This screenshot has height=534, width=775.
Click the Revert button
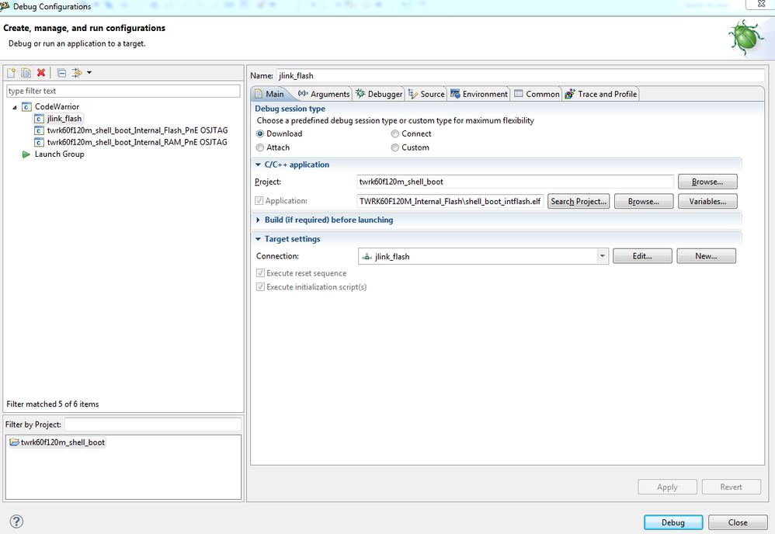tap(731, 487)
